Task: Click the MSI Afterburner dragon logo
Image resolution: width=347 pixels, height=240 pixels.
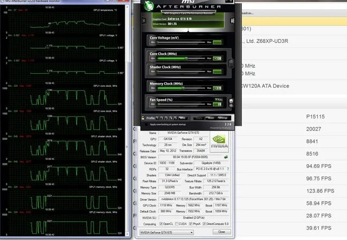Action: point(149,6)
